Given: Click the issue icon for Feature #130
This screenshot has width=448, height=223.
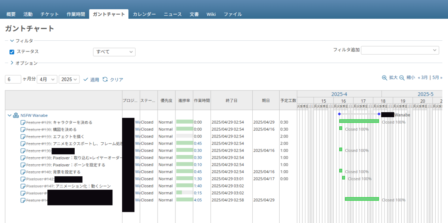Looking at the screenshot, I should [x=23, y=129].
